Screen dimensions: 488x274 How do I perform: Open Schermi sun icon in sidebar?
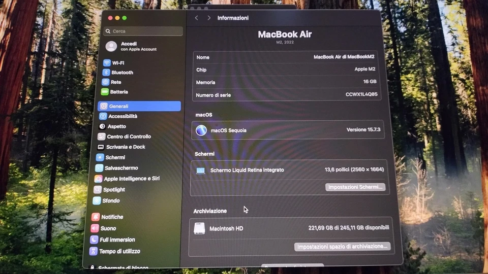[100, 157]
